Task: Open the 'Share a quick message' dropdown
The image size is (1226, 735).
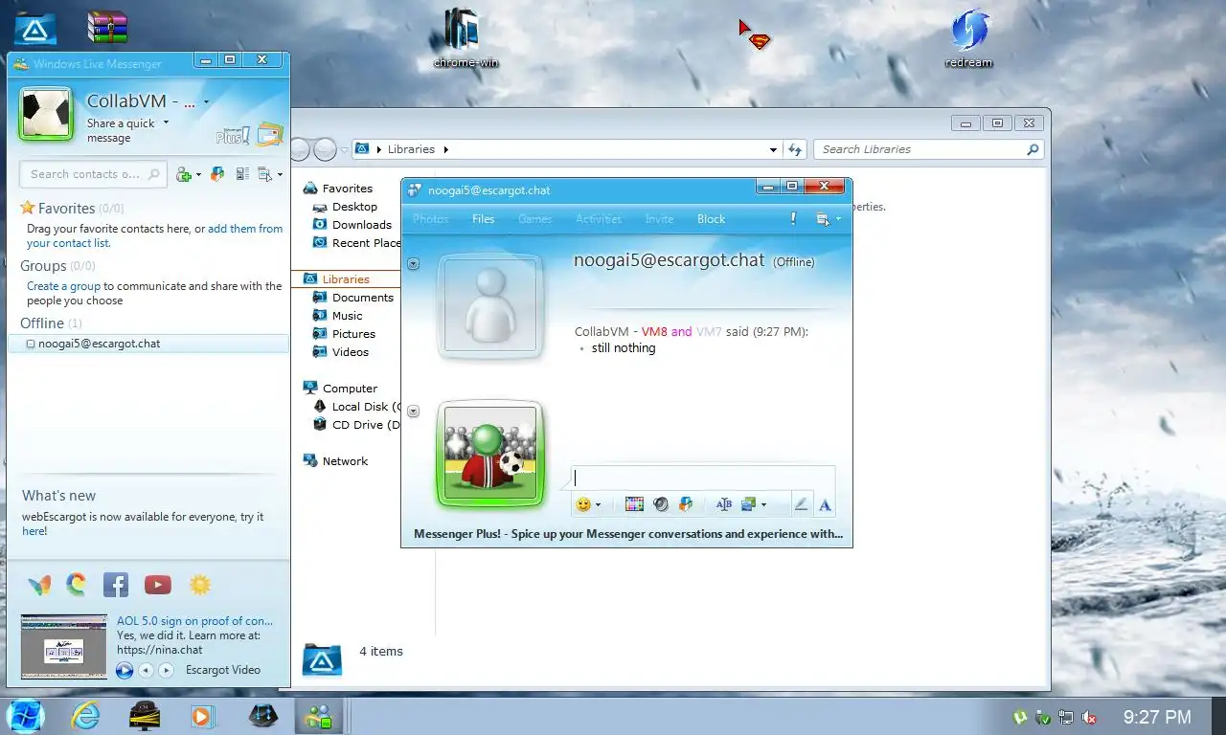Action: coord(166,122)
